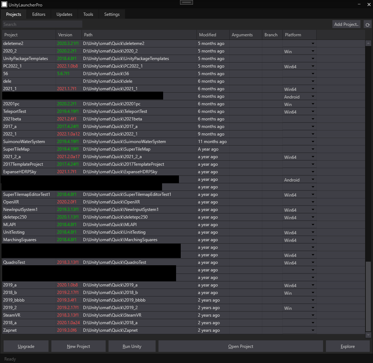Viewport: 373px width, 363px height.
Task: Expand platform dropdown for 2021_2_a row
Action: coord(313,157)
